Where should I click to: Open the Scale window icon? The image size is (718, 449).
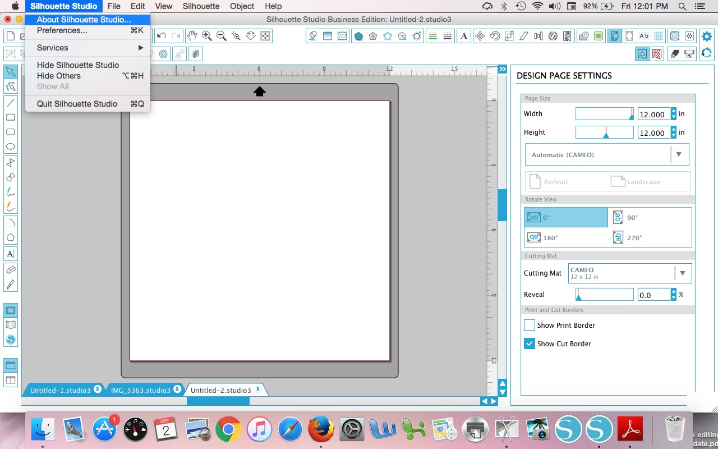pyautogui.click(x=509, y=36)
